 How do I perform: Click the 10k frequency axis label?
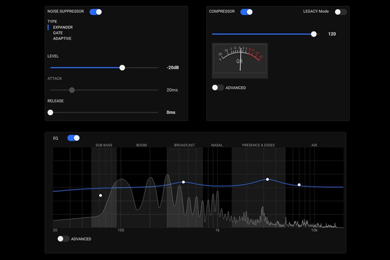click(x=314, y=230)
